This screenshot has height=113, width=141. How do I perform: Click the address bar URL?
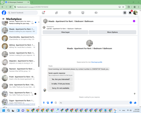click(x=33, y=7)
